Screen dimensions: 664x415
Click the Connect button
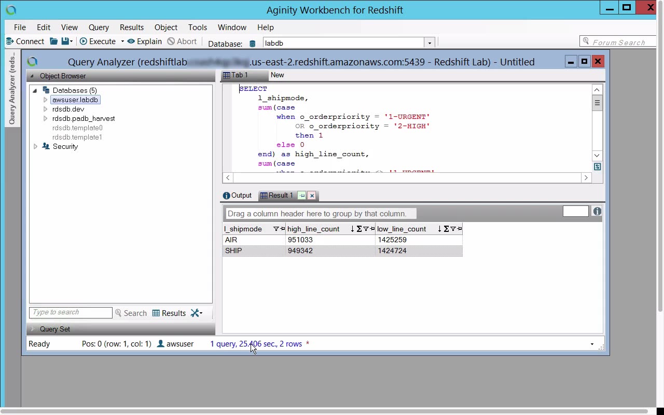tap(25, 41)
